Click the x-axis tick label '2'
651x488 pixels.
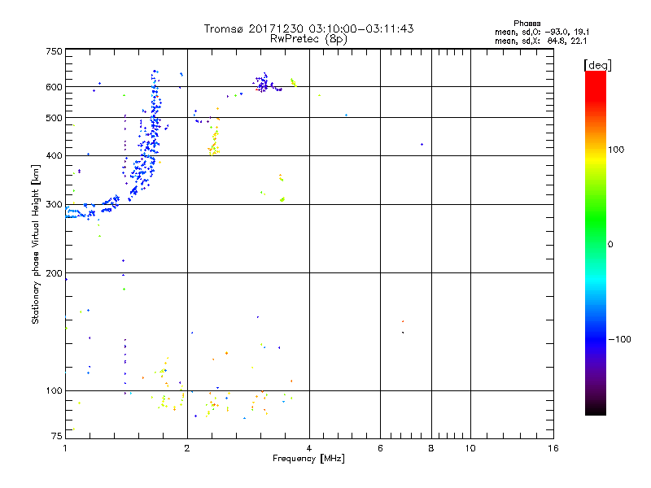point(187,448)
